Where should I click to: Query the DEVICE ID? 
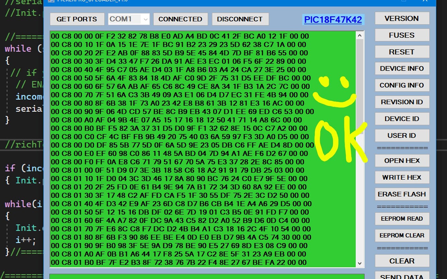pyautogui.click(x=402, y=118)
